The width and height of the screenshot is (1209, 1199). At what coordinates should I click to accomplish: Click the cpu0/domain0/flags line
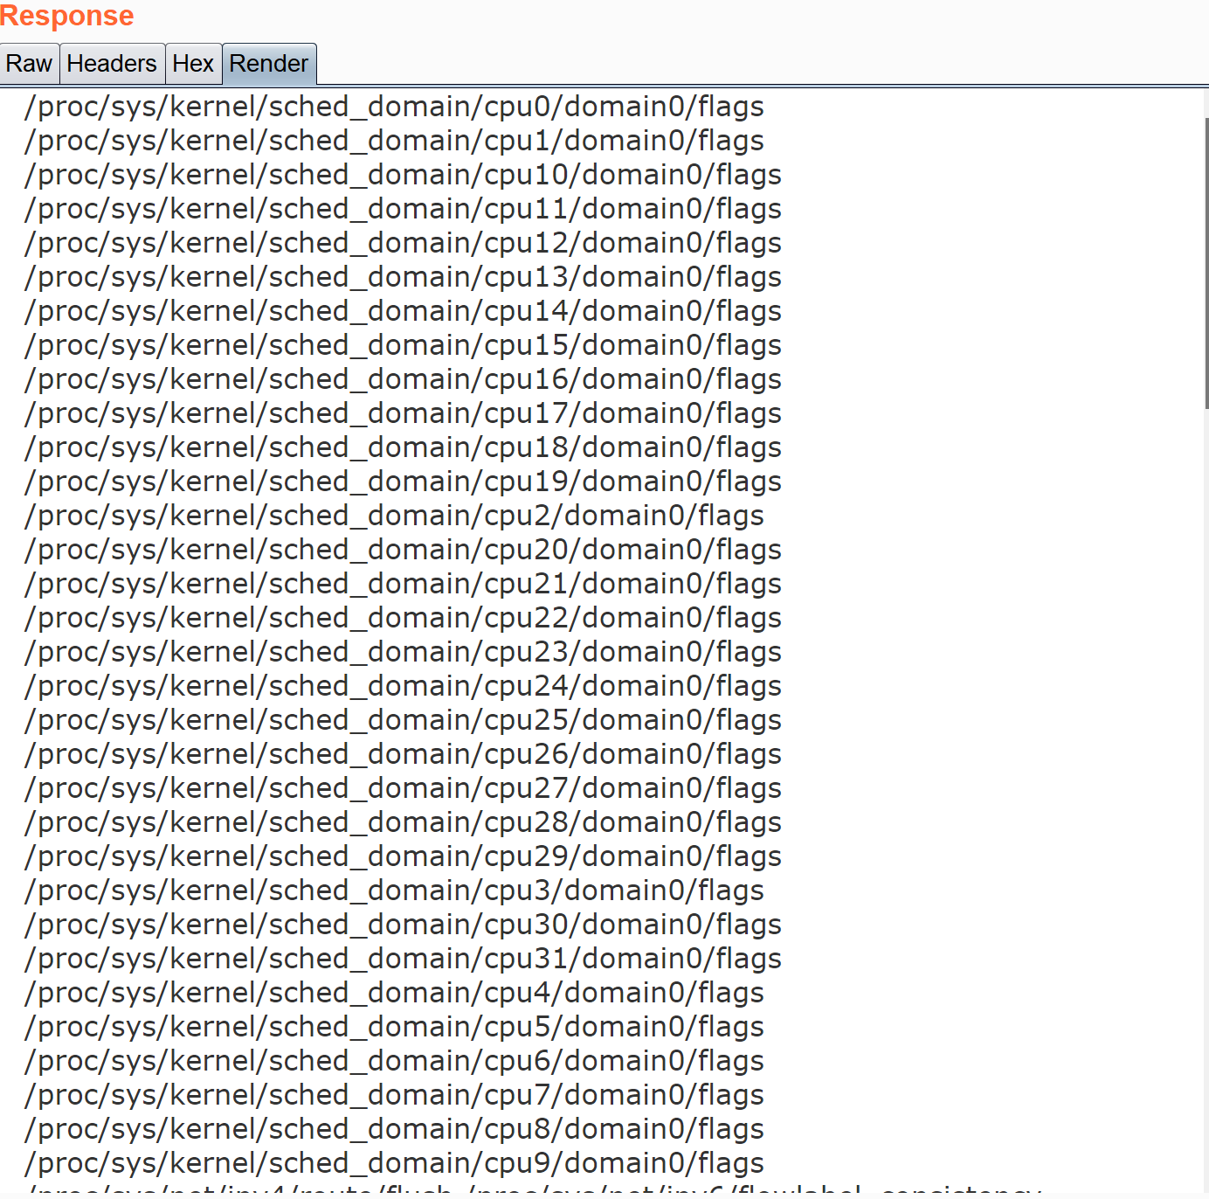[x=394, y=107]
